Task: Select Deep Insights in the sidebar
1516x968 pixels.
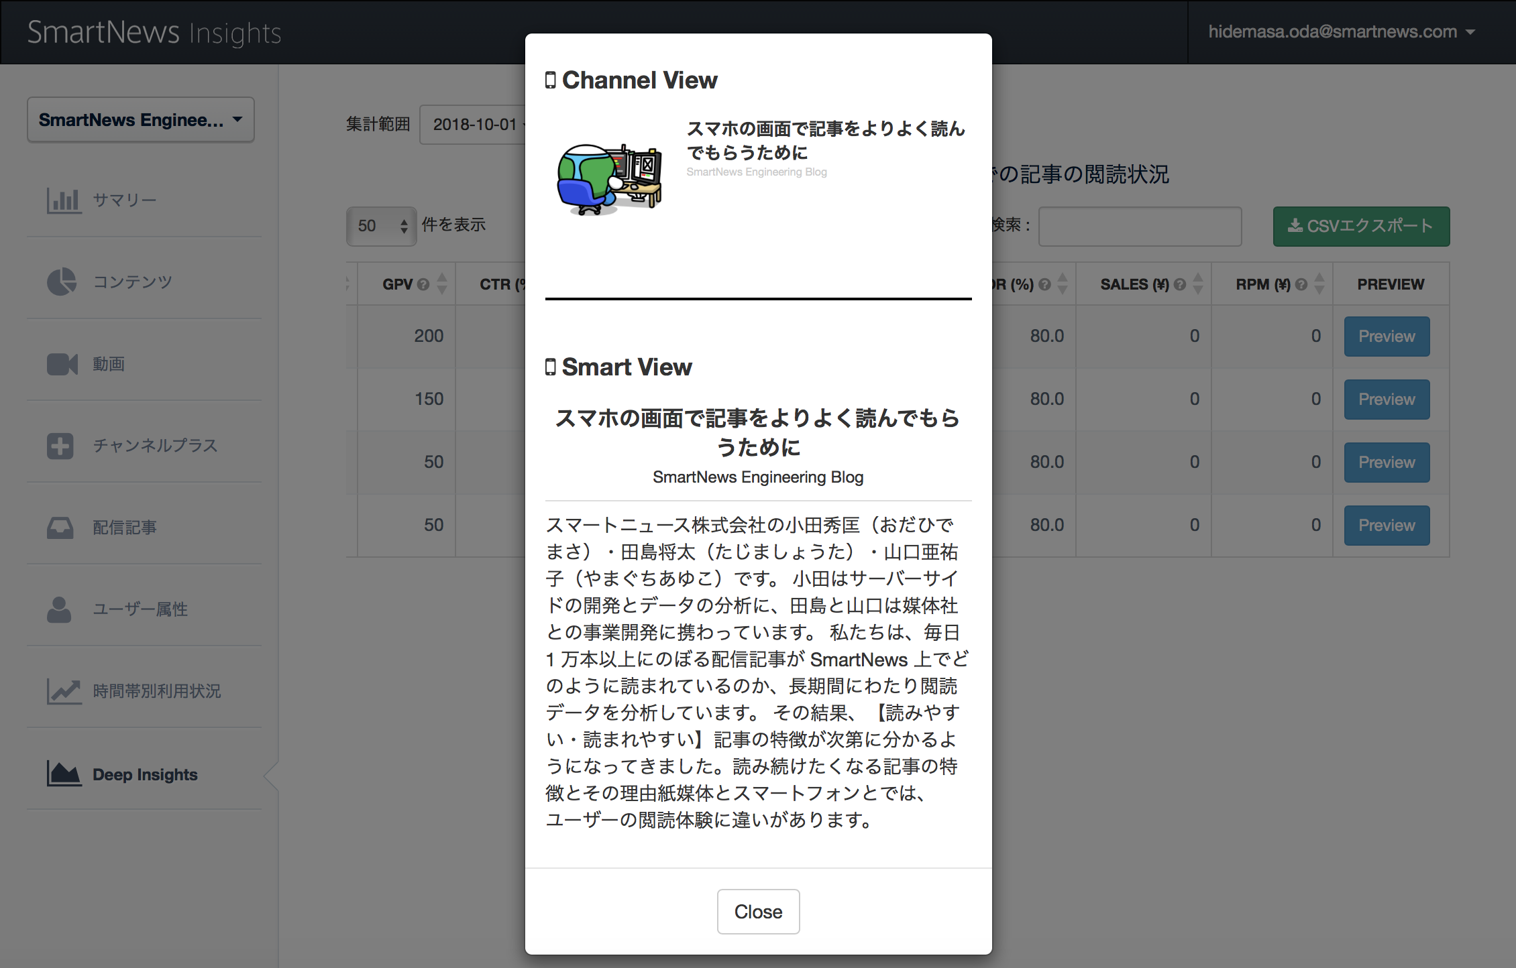Action: click(144, 774)
